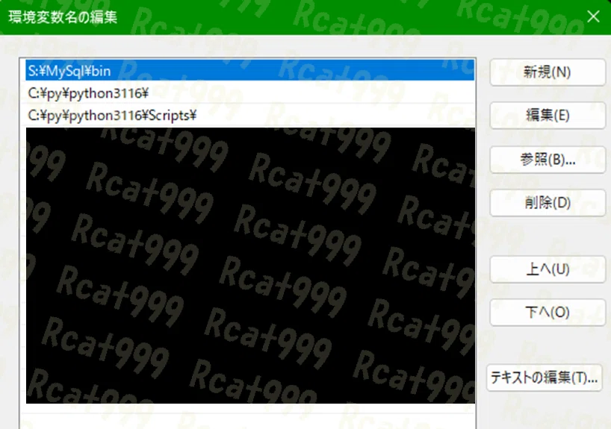Viewport: 611px width, 429px height.
Task: Select the C:¥py¥python3116¥Scripts¥ entry
Action: point(249,115)
